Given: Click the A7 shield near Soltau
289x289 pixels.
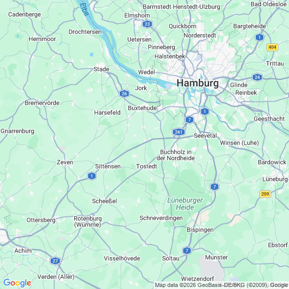Looking at the screenshot, I should pyautogui.click(x=187, y=251).
